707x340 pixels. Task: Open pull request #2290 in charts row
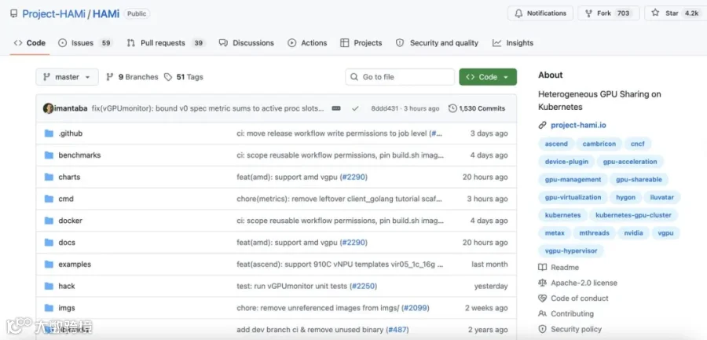click(353, 177)
